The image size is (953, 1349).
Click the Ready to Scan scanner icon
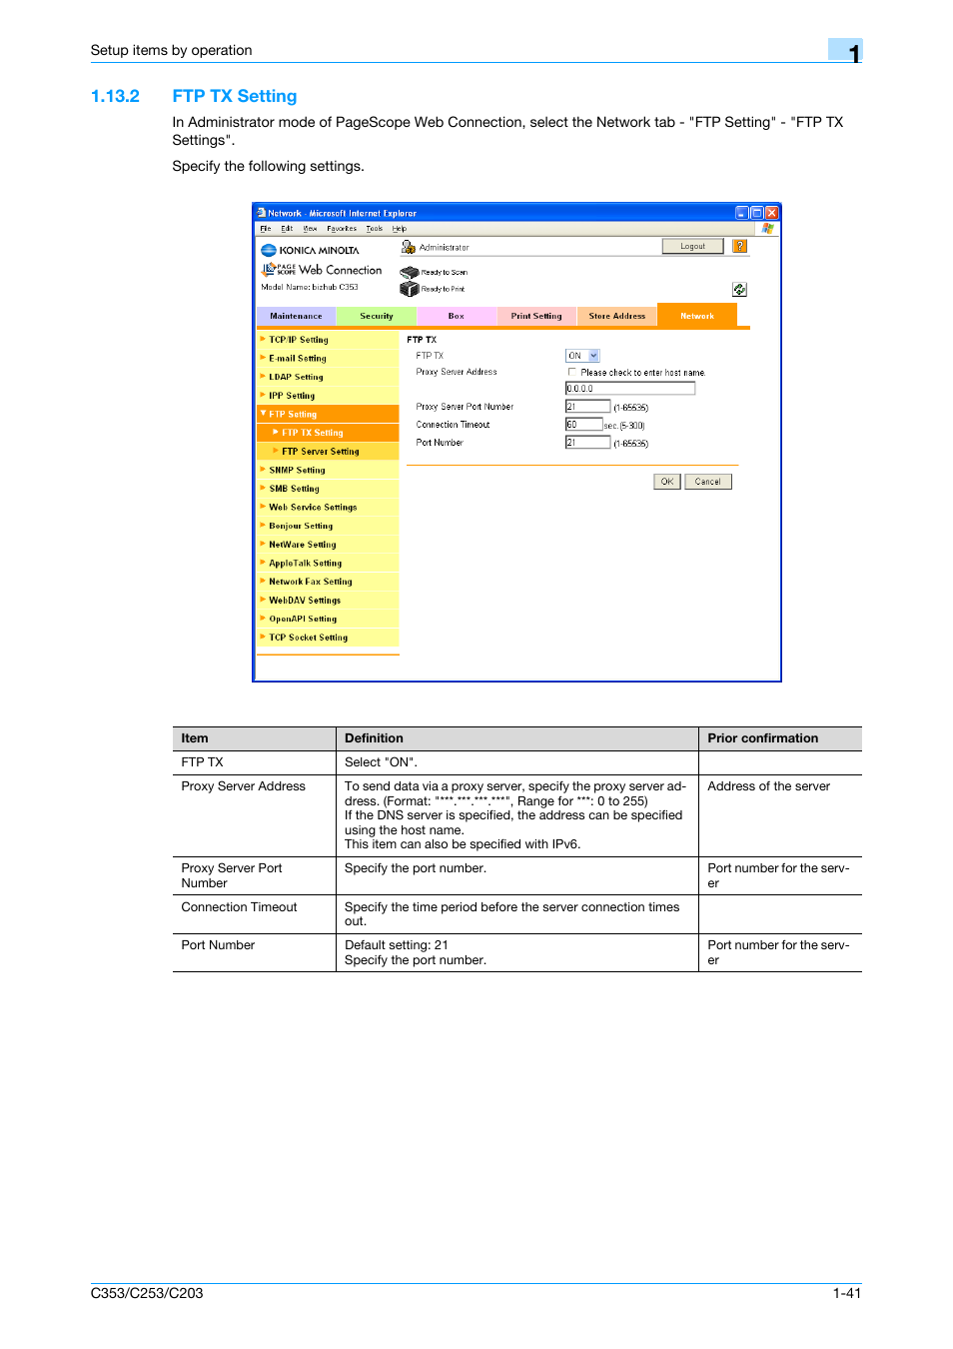(x=409, y=272)
